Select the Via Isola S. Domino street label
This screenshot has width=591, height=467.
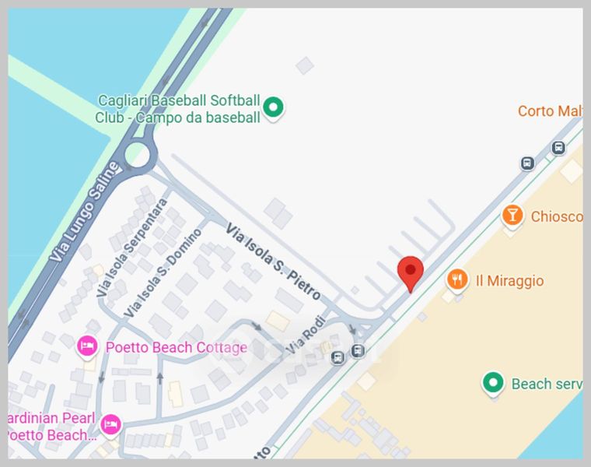[x=163, y=273]
